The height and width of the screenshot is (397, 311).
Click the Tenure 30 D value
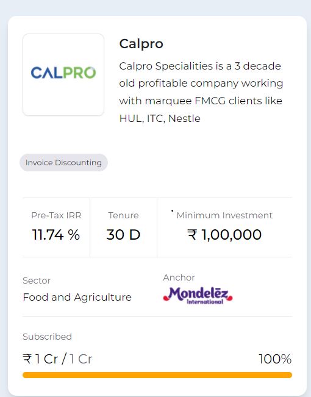point(123,234)
